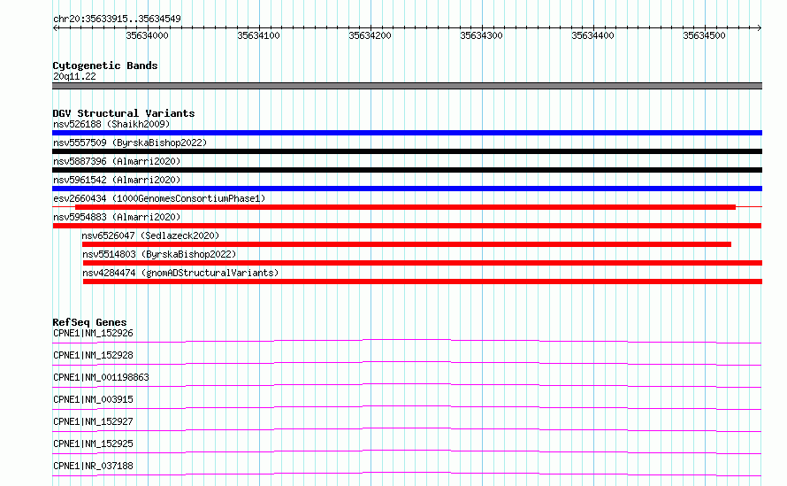Click the red bar under nsv4284474
Image resolution: width=787 pixels, height=486 pixels.
[x=423, y=282]
